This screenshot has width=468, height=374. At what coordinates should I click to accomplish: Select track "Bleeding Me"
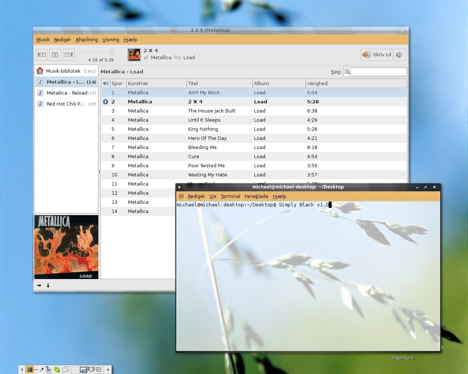[x=254, y=148]
